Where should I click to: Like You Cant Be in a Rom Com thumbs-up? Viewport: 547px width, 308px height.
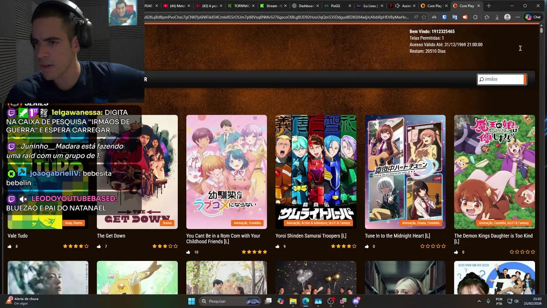[x=188, y=252]
